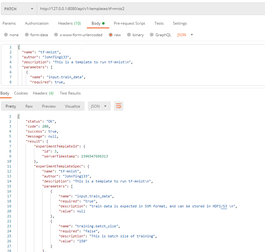The image size is (265, 252).
Task: Choose the binary body radio option
Action: [x=129, y=35]
